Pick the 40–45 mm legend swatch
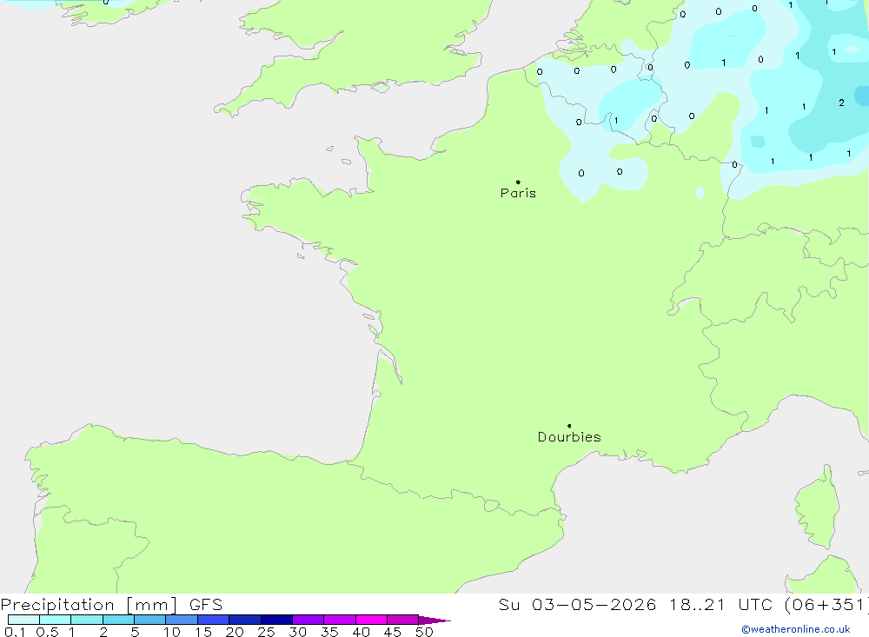The image size is (869, 637). point(371,620)
